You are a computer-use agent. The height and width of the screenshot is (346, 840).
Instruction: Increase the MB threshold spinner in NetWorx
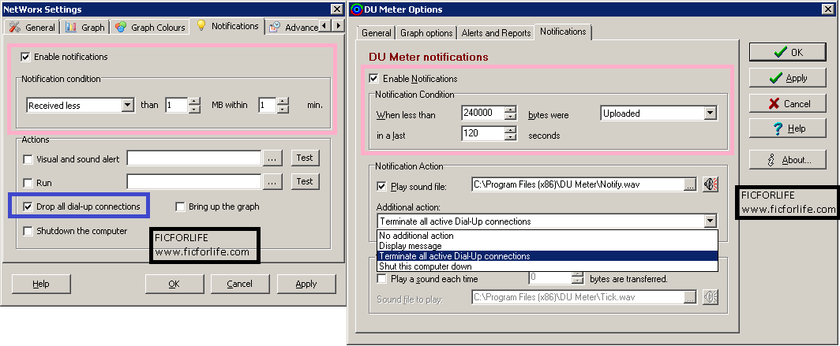pos(194,101)
